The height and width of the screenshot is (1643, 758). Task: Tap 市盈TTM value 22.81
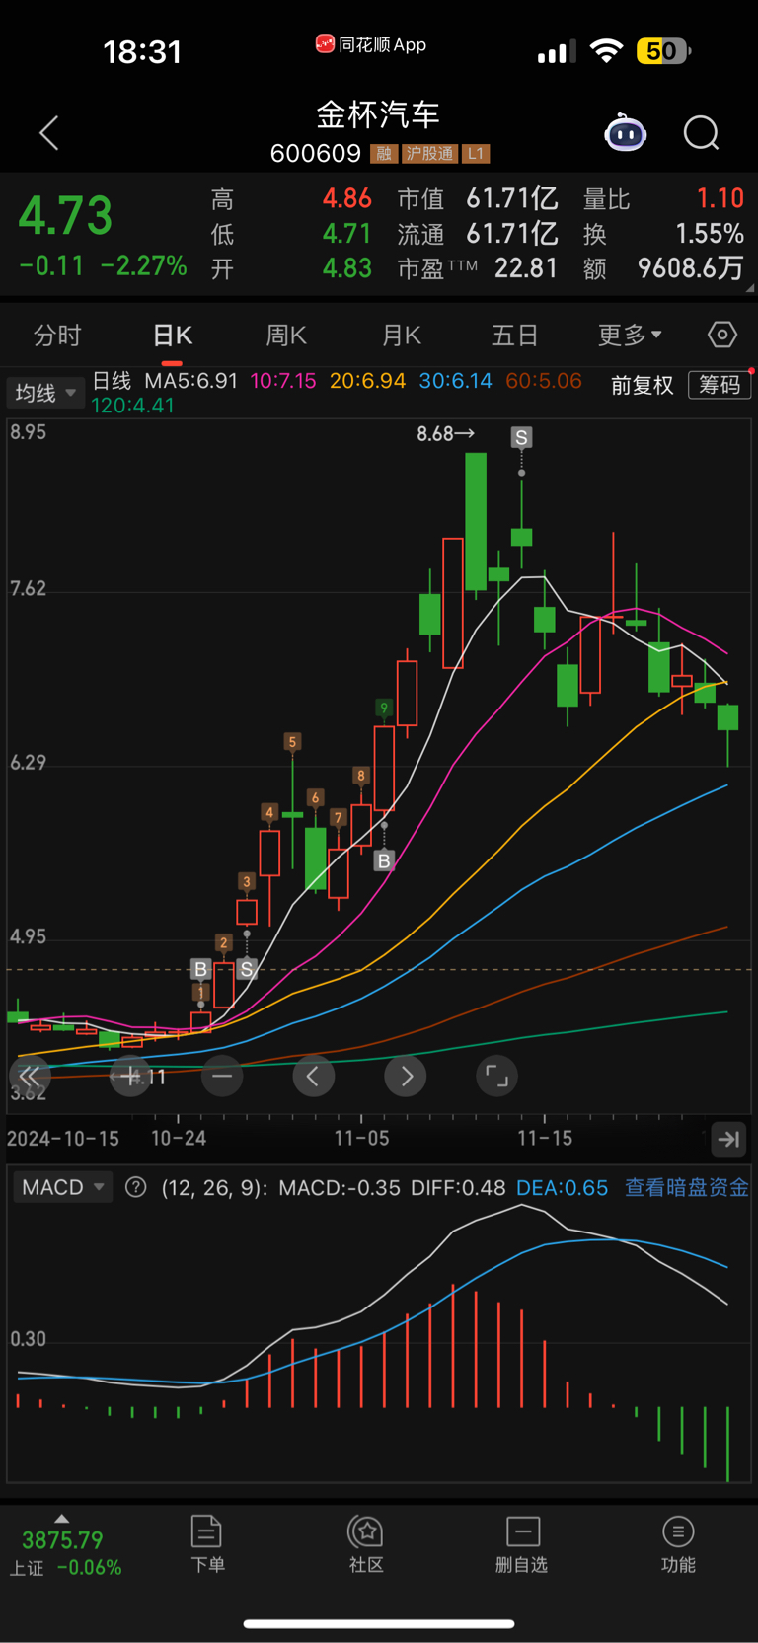click(x=526, y=268)
